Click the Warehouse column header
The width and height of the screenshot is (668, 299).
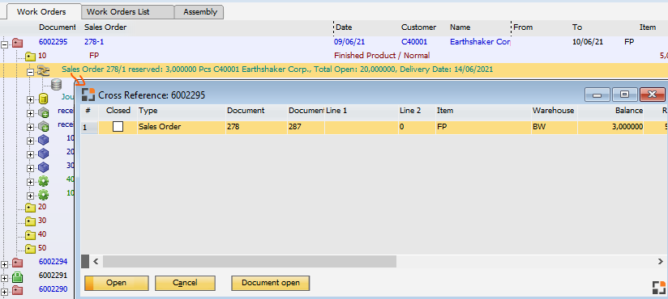coord(554,111)
